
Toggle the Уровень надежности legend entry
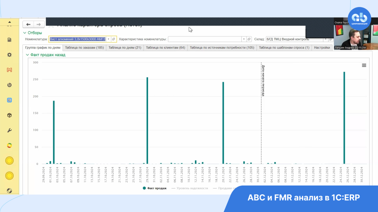coord(190,188)
